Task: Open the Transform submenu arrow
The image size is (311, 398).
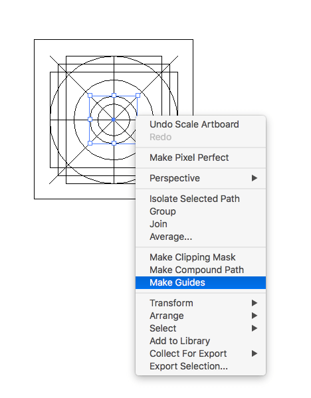Action: click(255, 303)
